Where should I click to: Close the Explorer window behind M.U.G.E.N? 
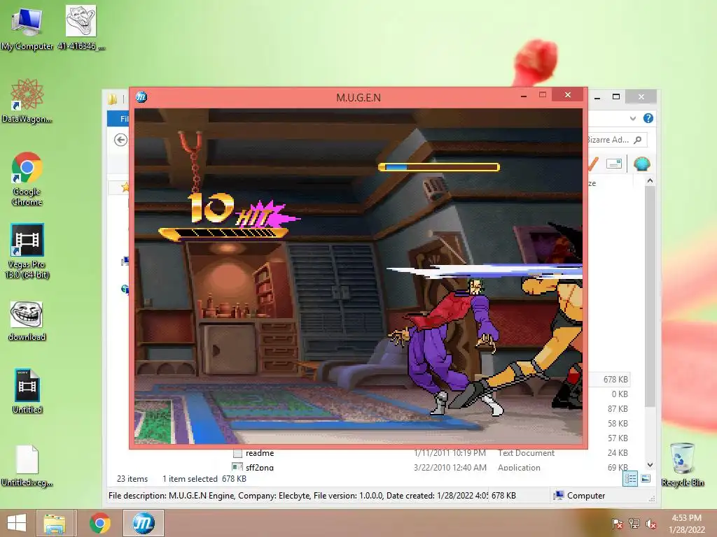[641, 96]
